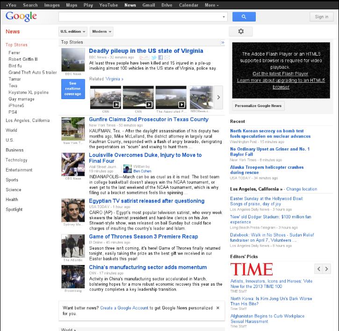
Task: Open the Modern layout dropdown
Action: point(101,31)
